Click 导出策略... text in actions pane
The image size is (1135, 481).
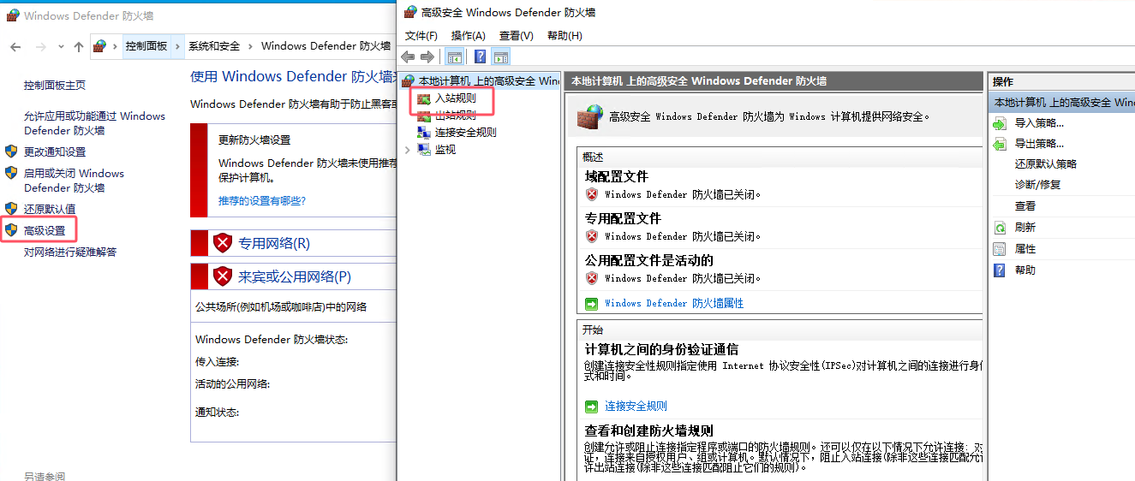pyautogui.click(x=1040, y=144)
